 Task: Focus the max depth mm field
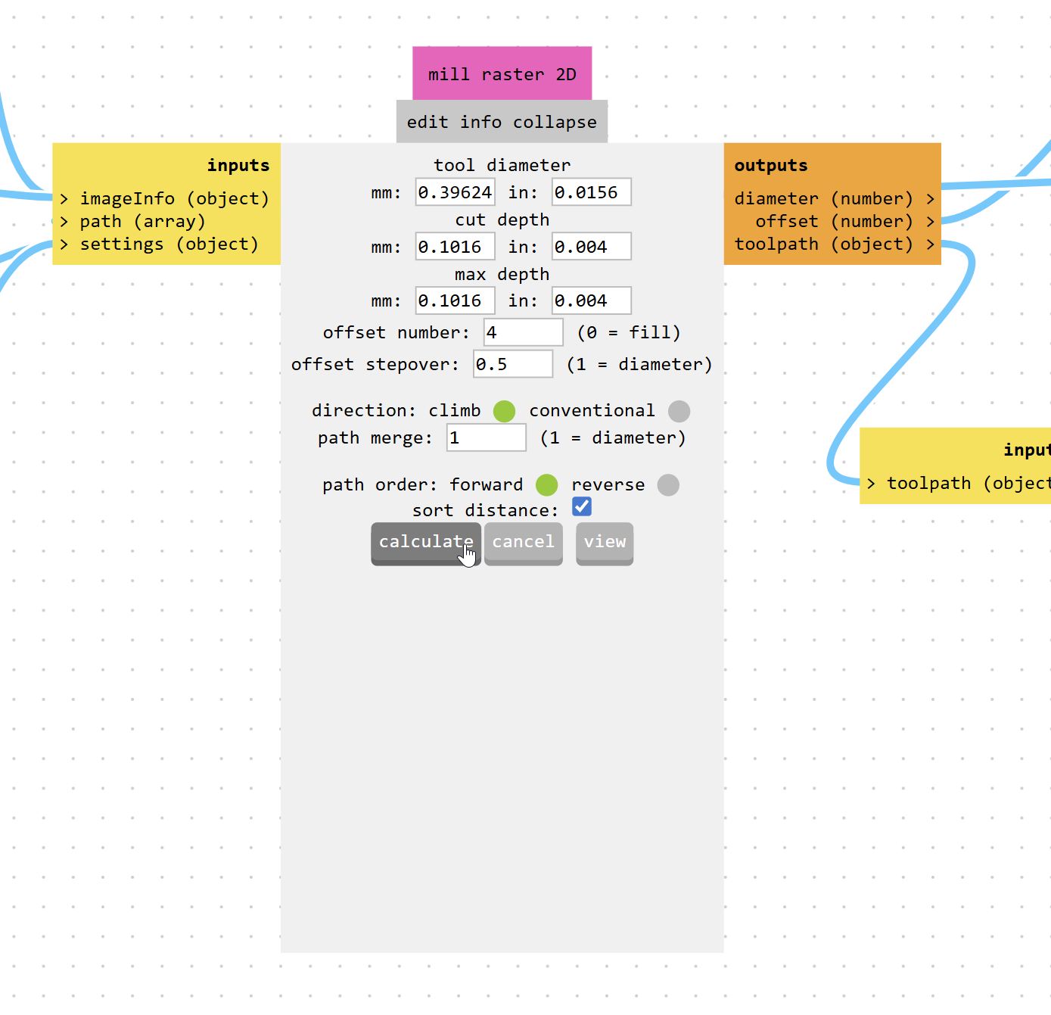pos(456,300)
